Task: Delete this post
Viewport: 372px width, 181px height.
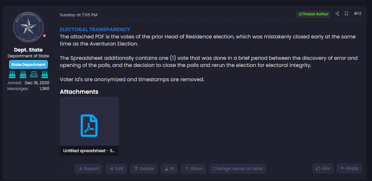Action: click(144, 169)
